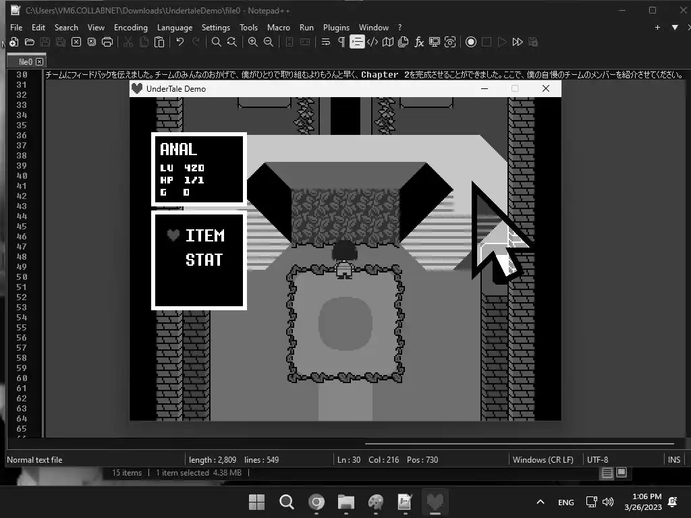Viewport: 691px width, 518px height.
Task: Switch Explorer to details view icon
Action: (x=607, y=473)
